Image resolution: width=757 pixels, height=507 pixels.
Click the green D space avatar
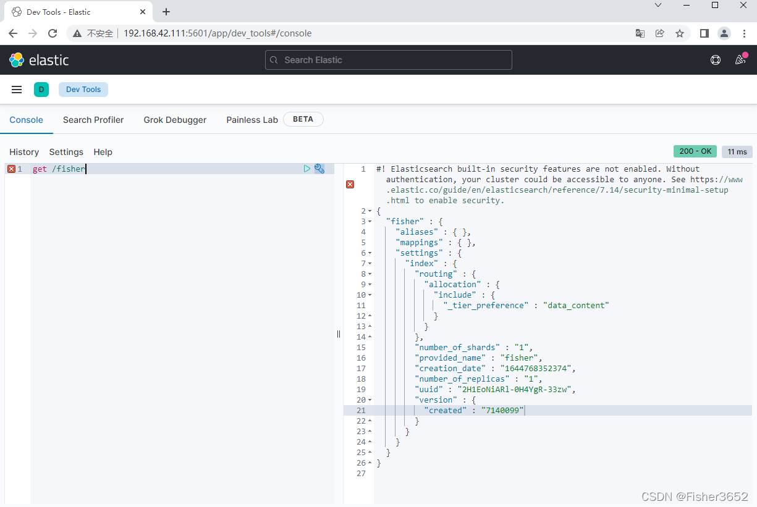coord(41,90)
